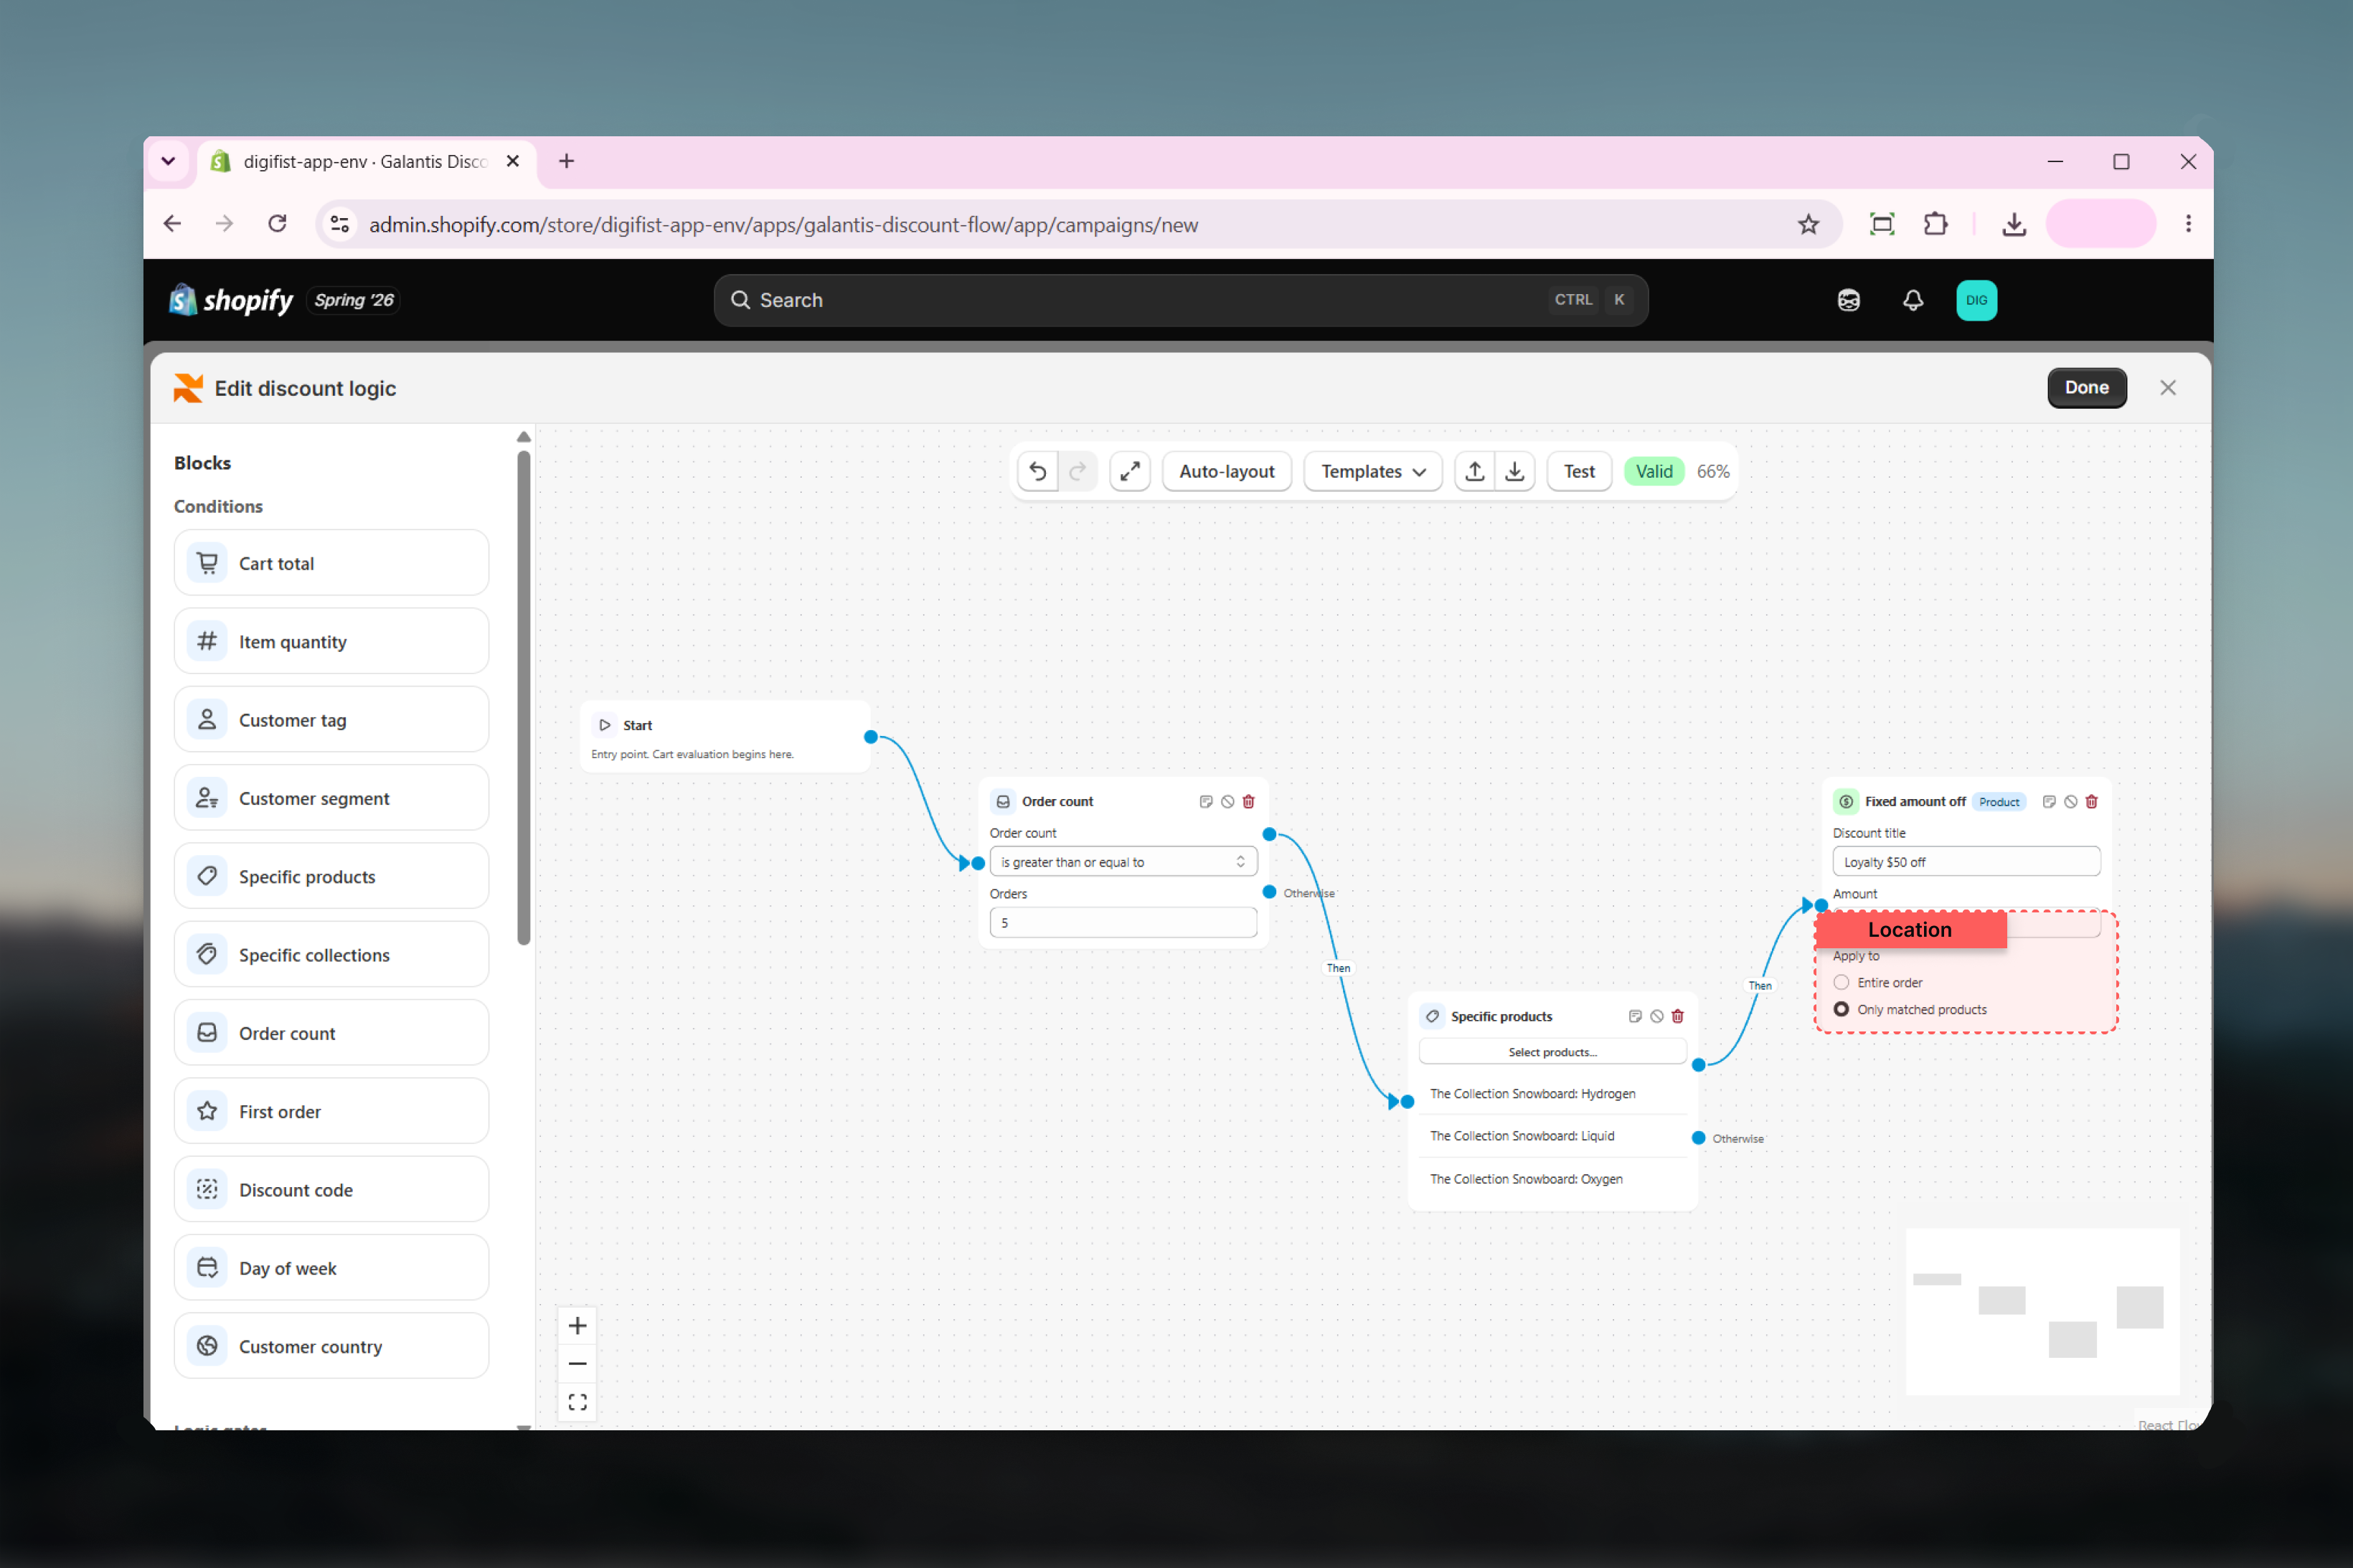Close the Edit discount logic dialog
Image resolution: width=2353 pixels, height=1568 pixels.
(x=2167, y=388)
